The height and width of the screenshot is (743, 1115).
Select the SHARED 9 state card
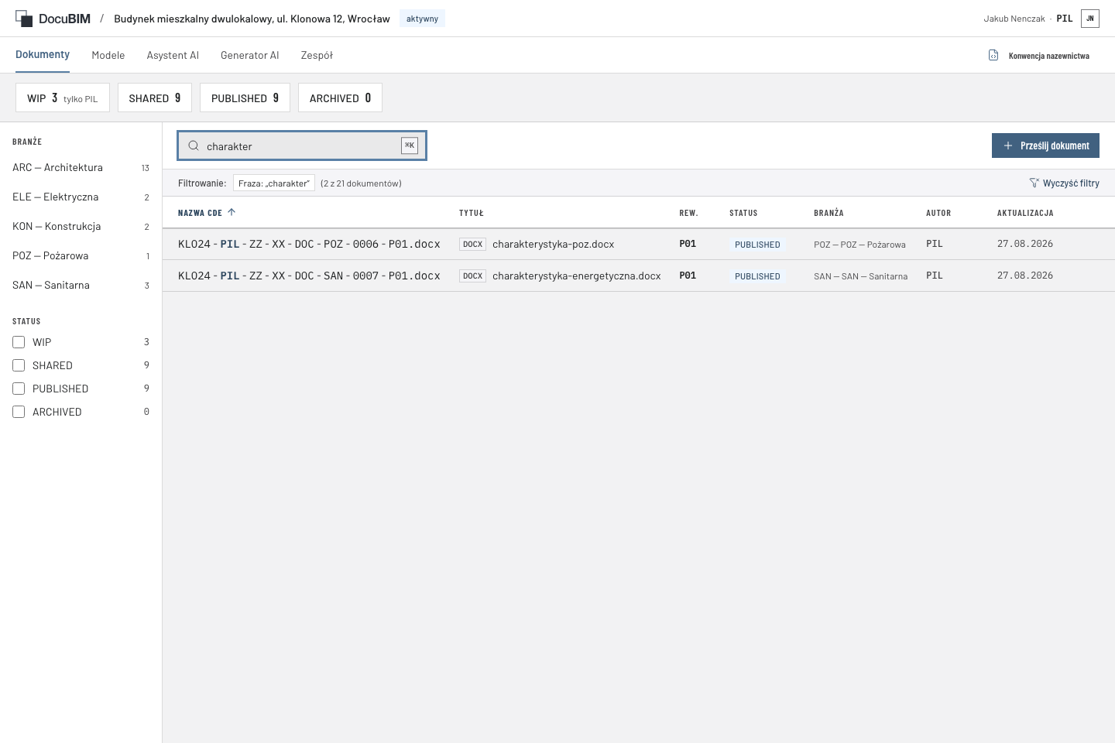pyautogui.click(x=155, y=98)
